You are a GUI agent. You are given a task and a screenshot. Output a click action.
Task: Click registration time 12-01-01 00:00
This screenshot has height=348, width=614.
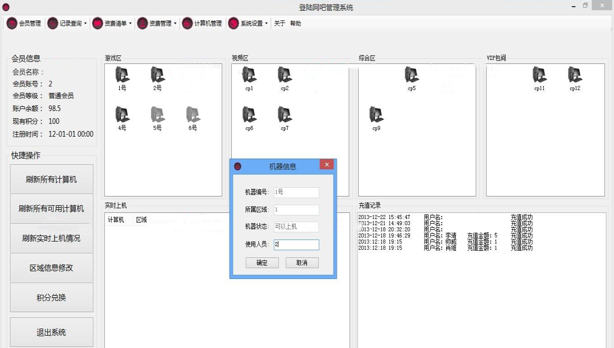71,134
